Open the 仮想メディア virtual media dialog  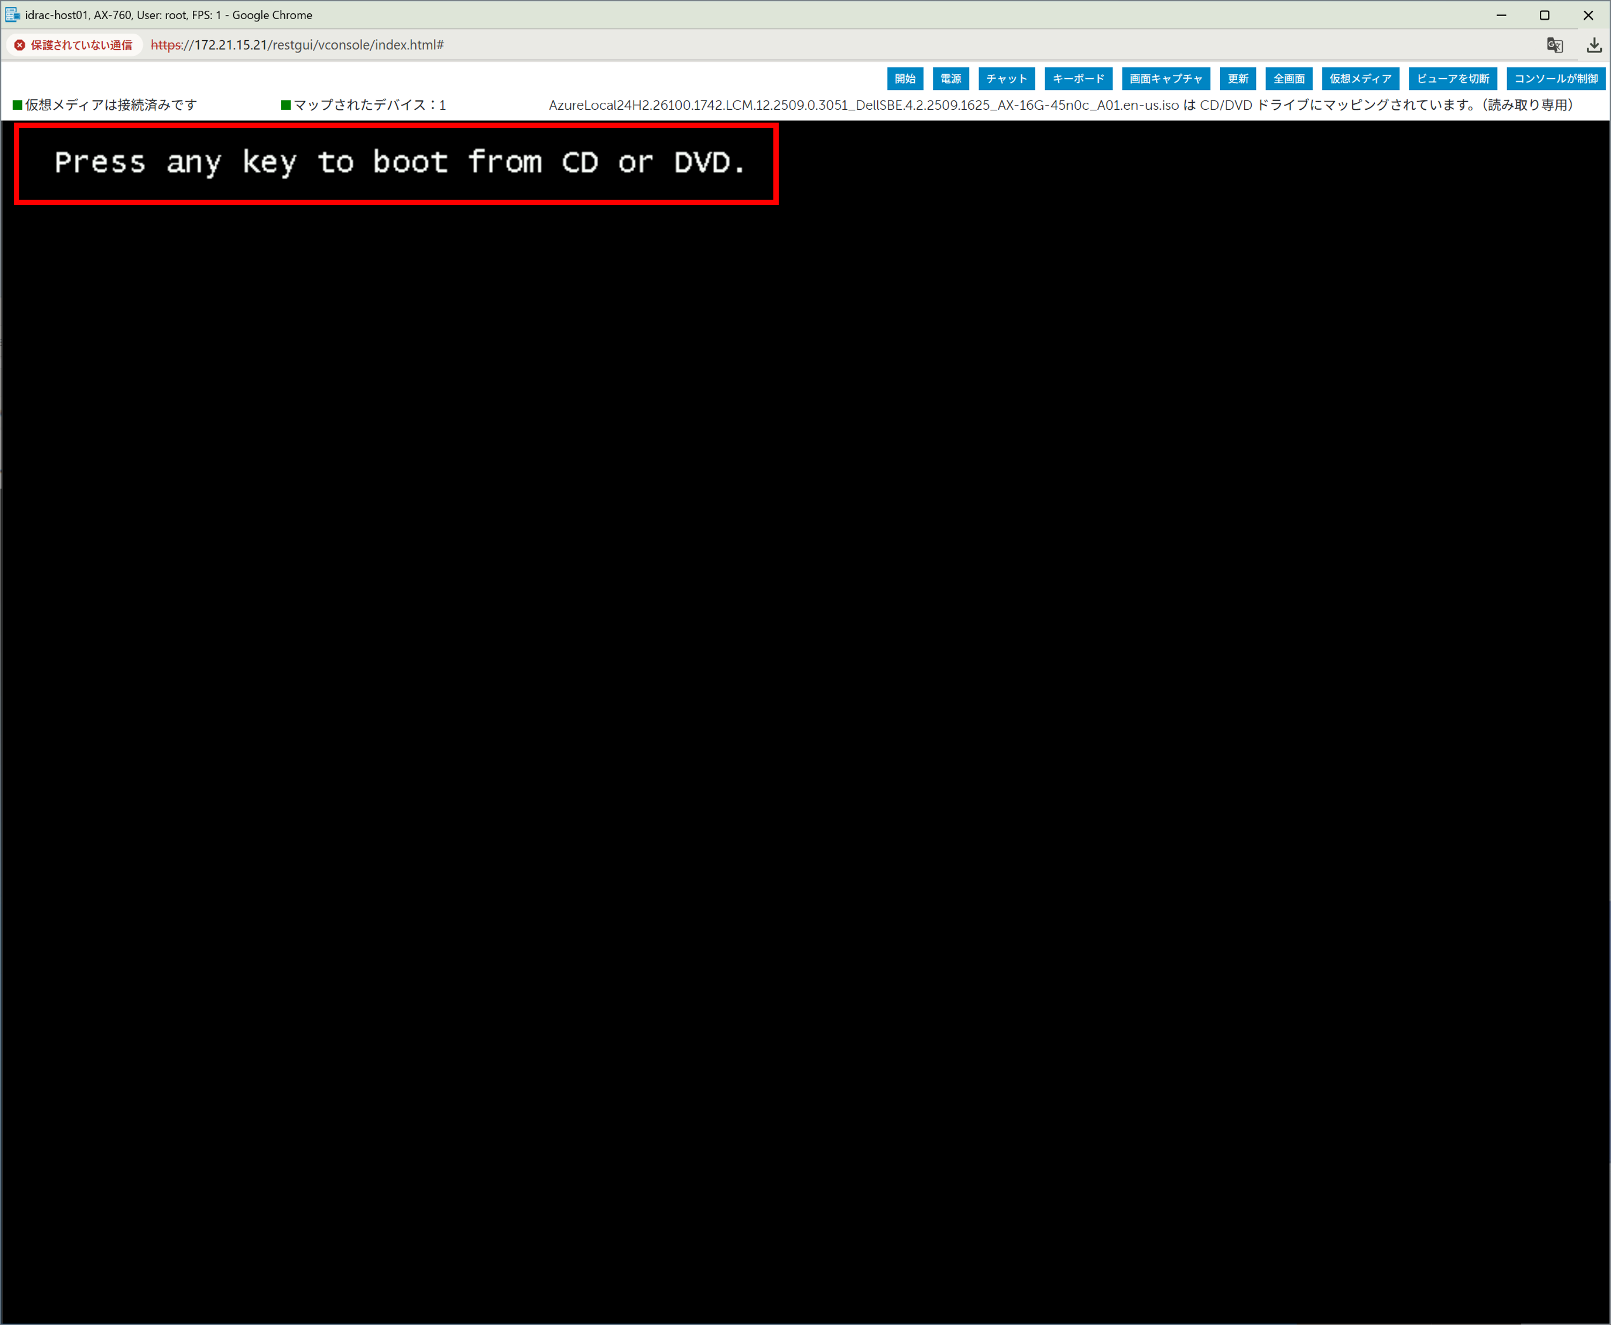pos(1360,79)
